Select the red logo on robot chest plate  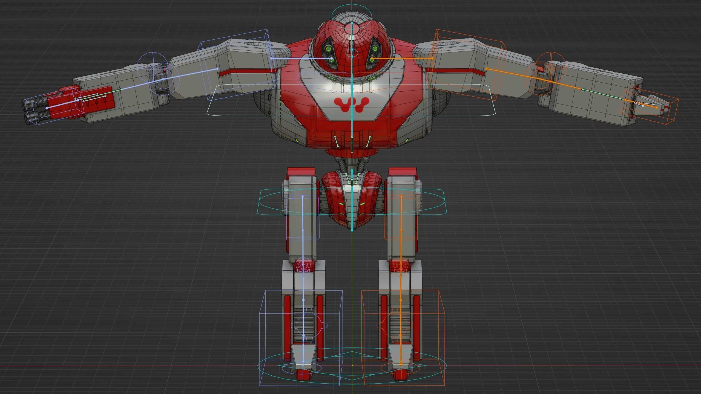pyautogui.click(x=352, y=105)
